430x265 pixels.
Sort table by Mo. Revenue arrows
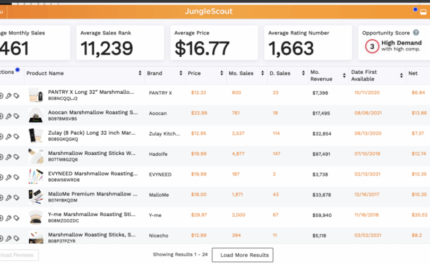pos(344,76)
